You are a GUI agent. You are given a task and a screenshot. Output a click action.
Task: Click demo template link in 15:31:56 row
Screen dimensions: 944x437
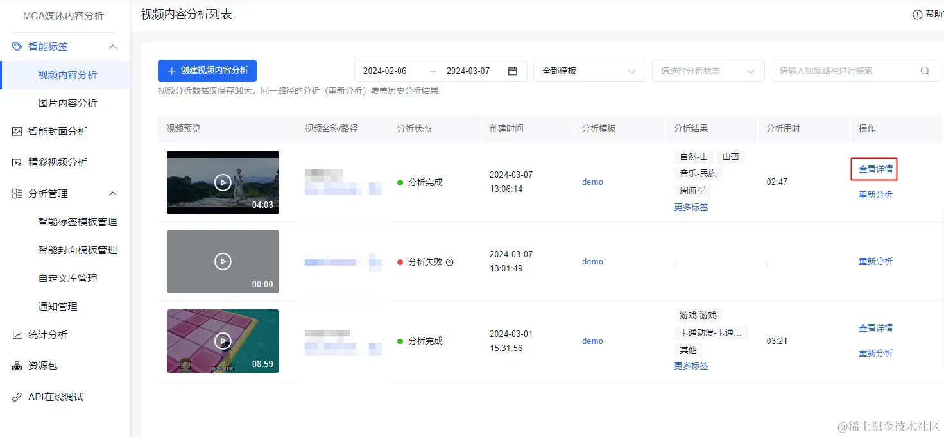(x=592, y=341)
